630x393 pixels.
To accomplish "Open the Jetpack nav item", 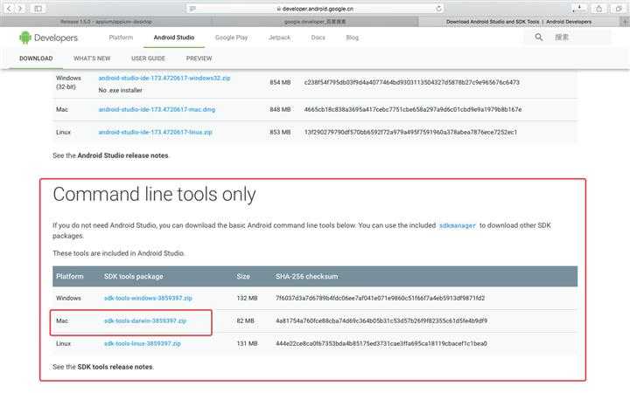I will [279, 38].
